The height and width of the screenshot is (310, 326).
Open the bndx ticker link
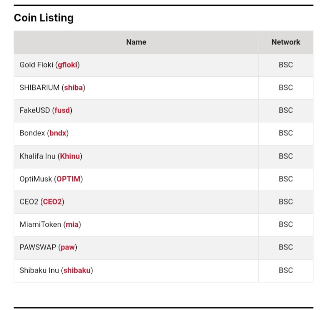click(x=58, y=133)
